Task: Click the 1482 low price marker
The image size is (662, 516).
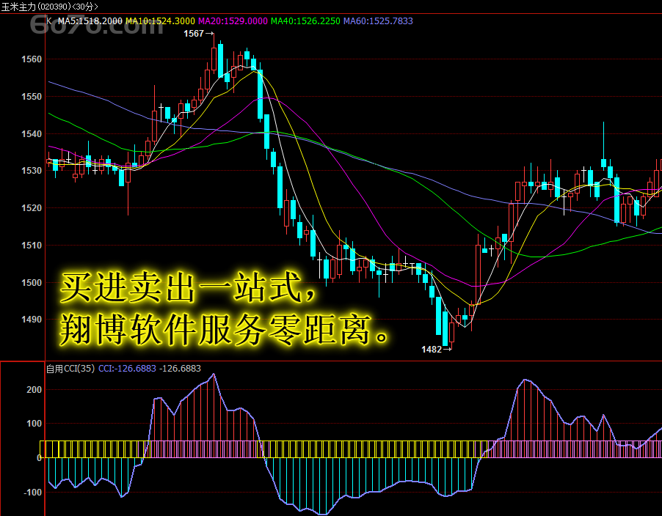Action: 436,350
